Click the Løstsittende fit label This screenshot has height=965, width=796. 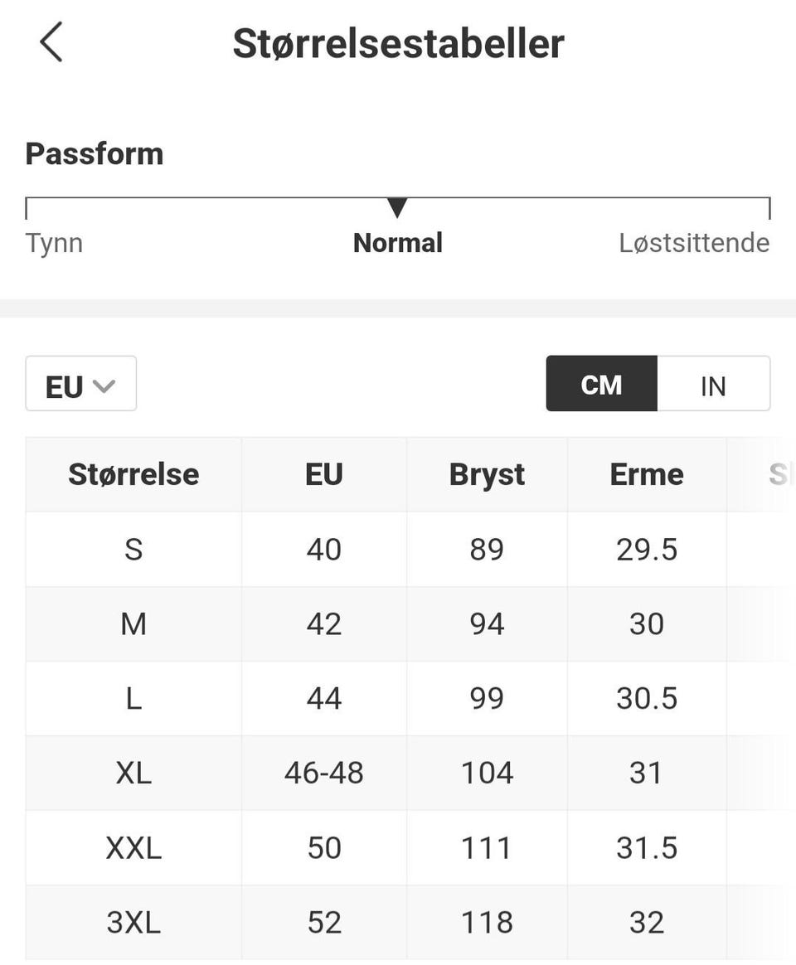coord(694,243)
